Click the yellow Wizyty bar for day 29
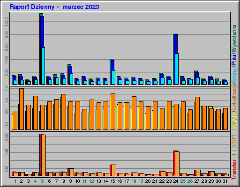Viewport: 240px width, 187px height. click(x=210, y=108)
